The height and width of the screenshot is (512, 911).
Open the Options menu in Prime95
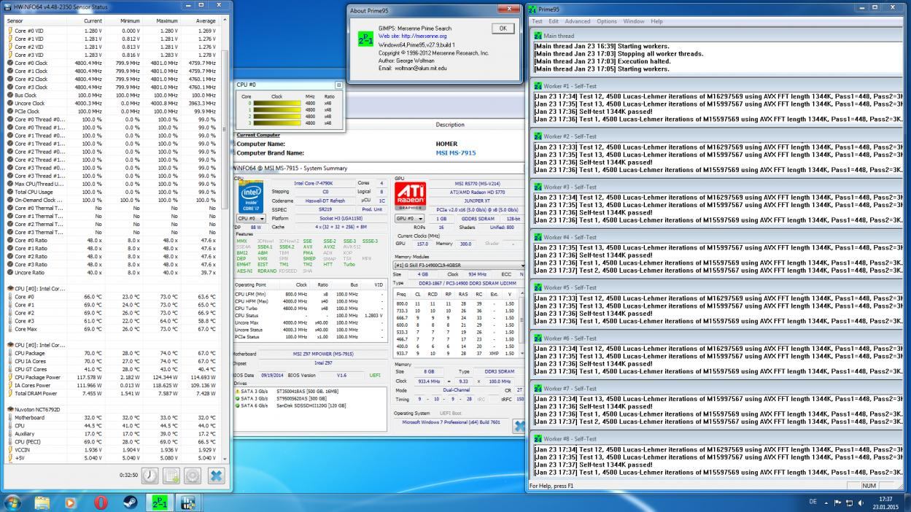[x=607, y=21]
